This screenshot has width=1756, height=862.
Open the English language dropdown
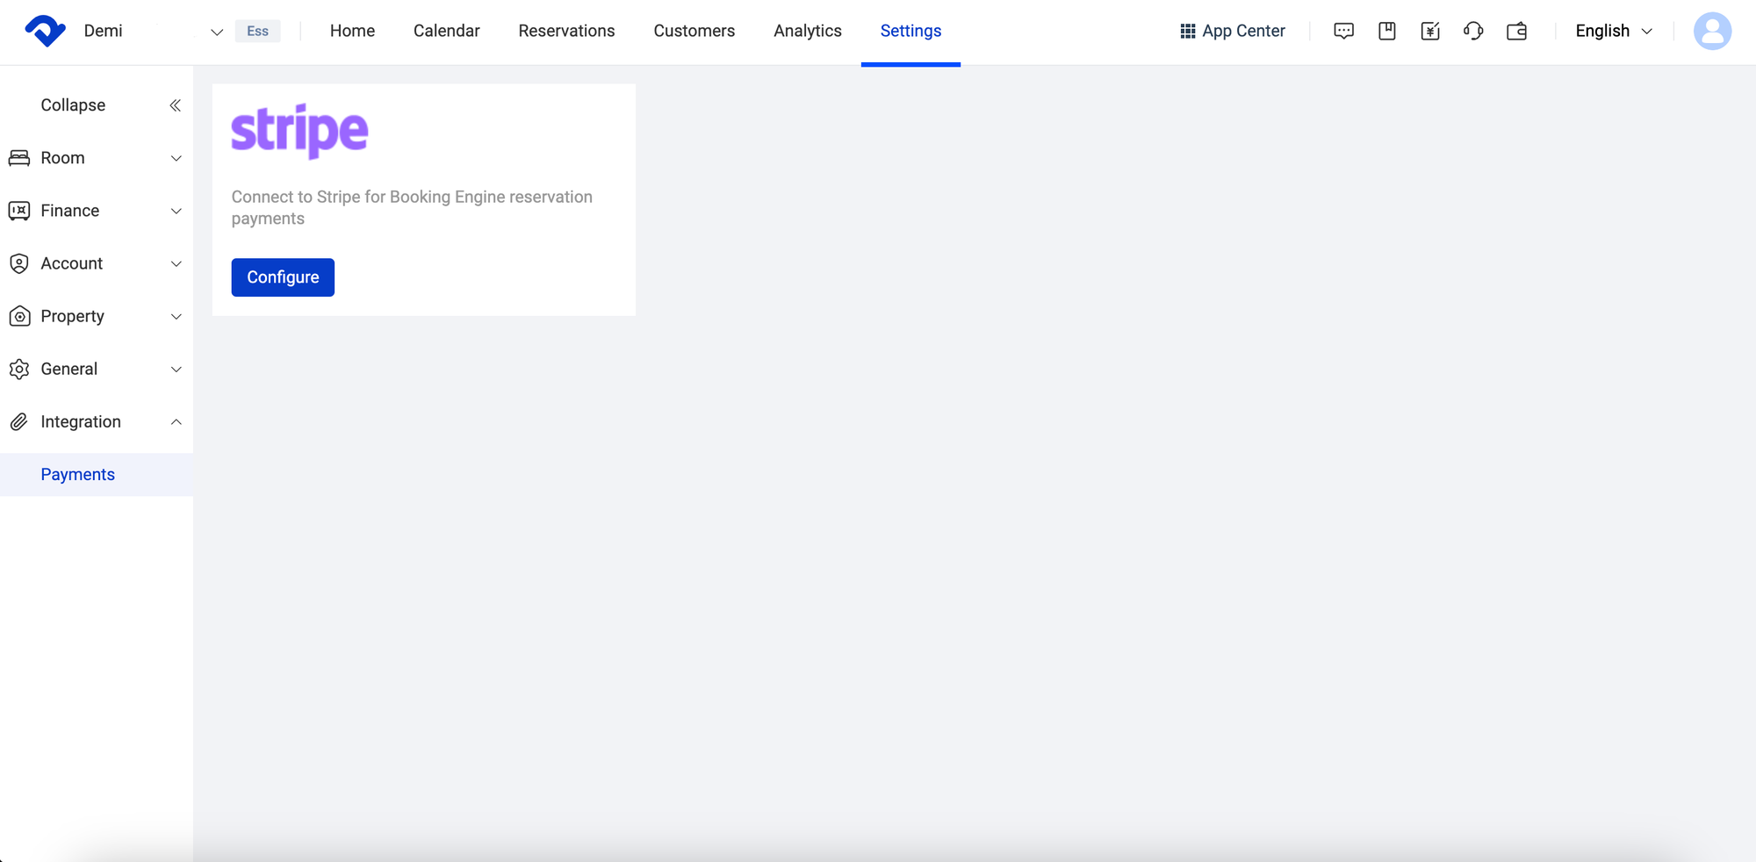[1612, 31]
